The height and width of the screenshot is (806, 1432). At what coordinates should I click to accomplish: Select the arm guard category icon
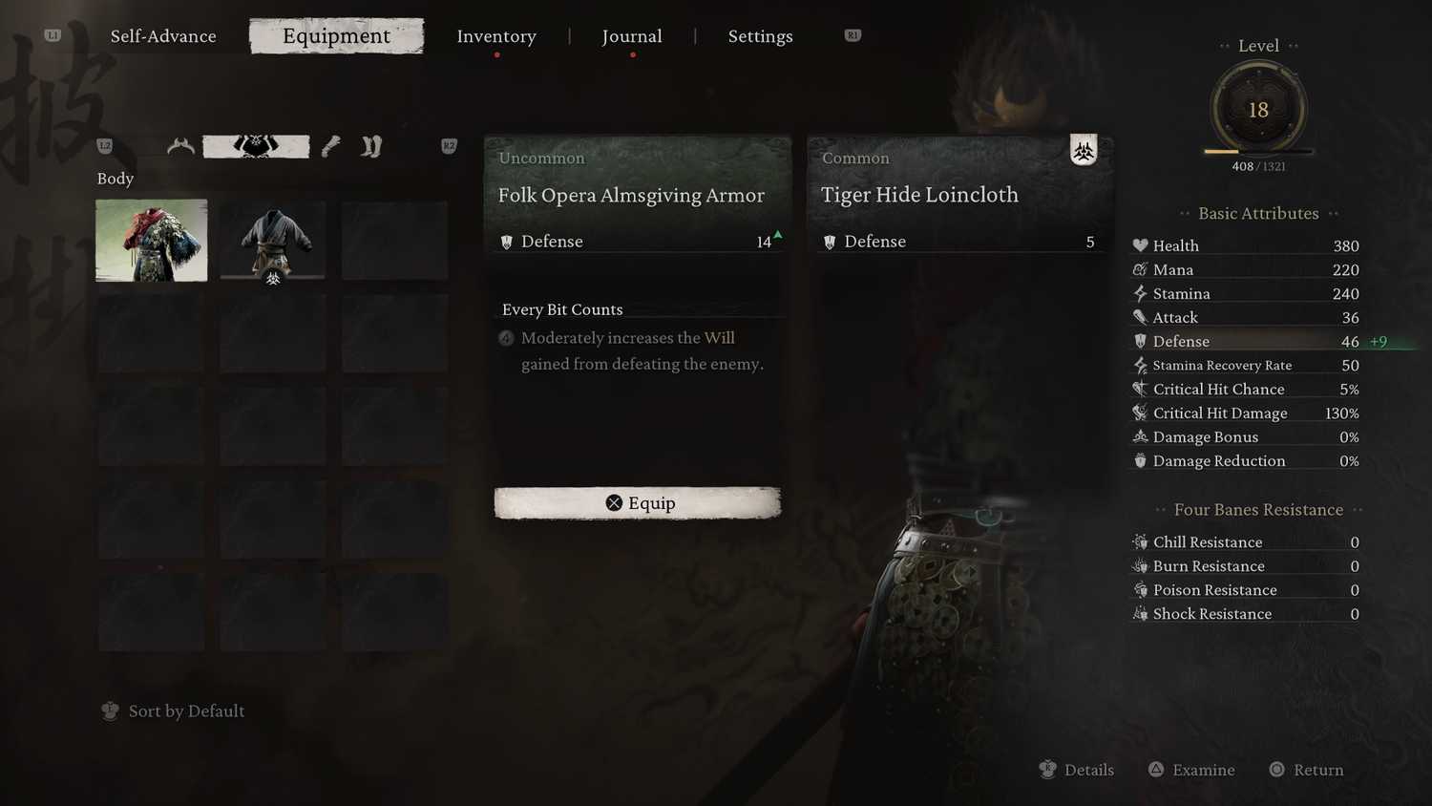pos(330,146)
